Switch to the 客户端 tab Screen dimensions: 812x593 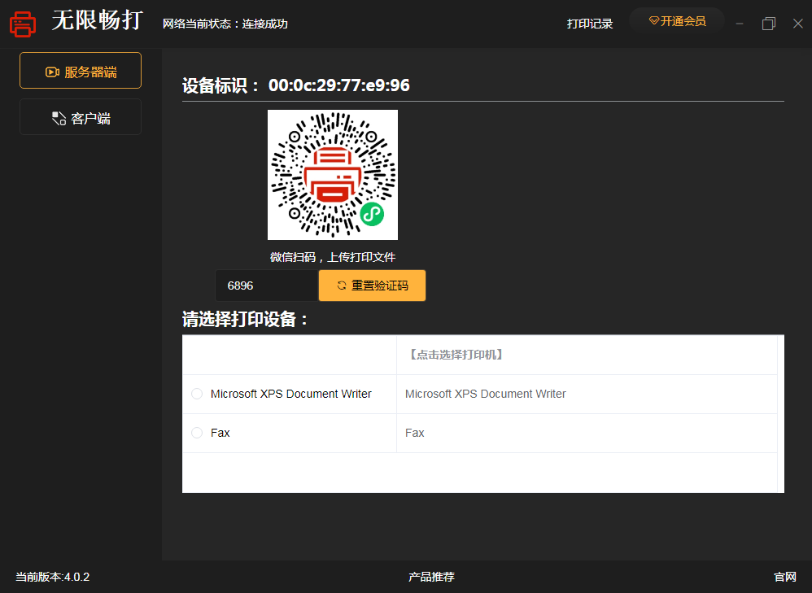click(x=81, y=117)
